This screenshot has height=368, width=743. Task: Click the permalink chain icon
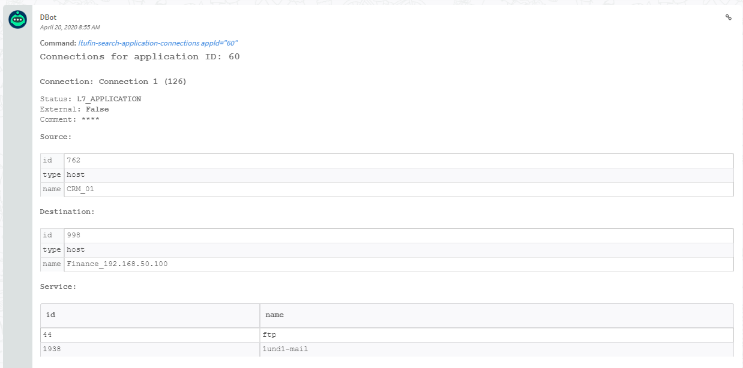(x=729, y=17)
